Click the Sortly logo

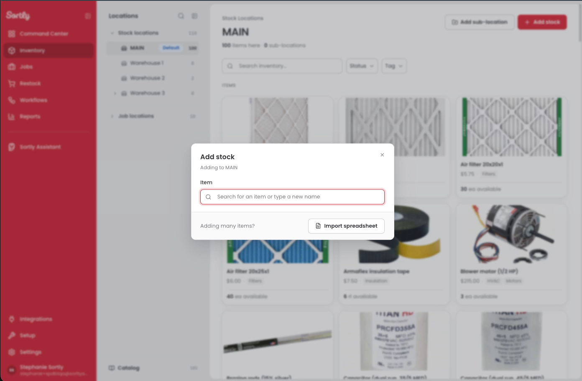coord(18,16)
